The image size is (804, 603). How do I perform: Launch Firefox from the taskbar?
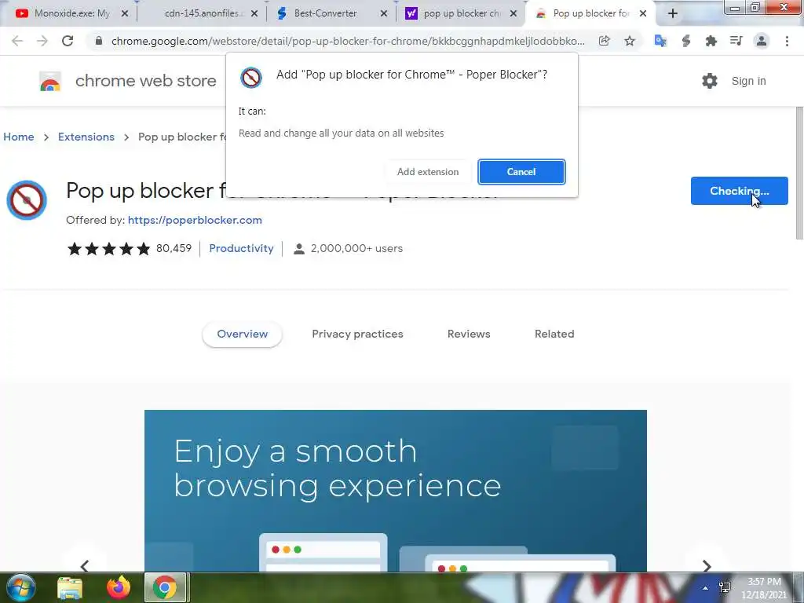pos(119,587)
